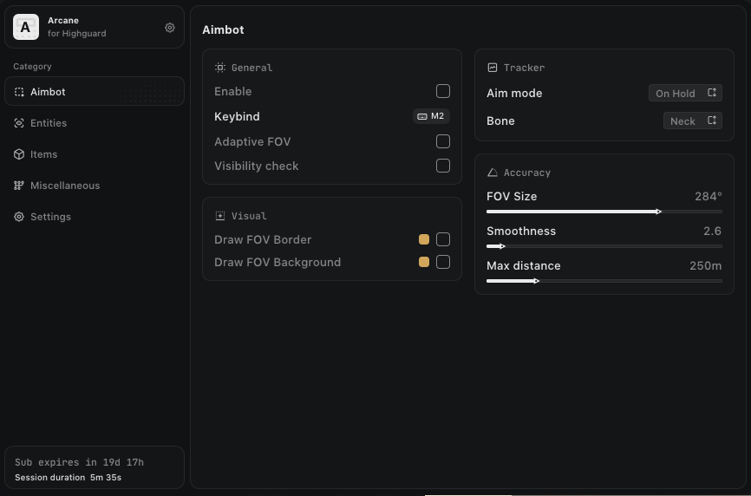Toggle the Adaptive FOV checkbox

tap(443, 141)
